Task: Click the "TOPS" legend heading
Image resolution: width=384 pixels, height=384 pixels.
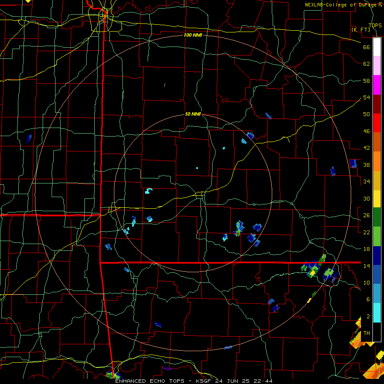Action: click(x=375, y=25)
